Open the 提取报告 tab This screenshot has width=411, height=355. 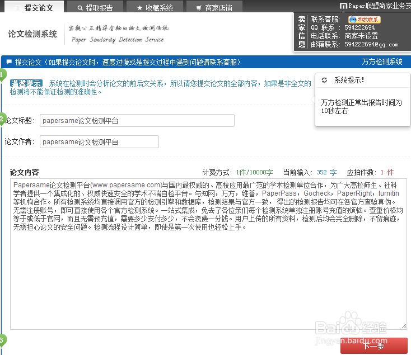pos(95,7)
